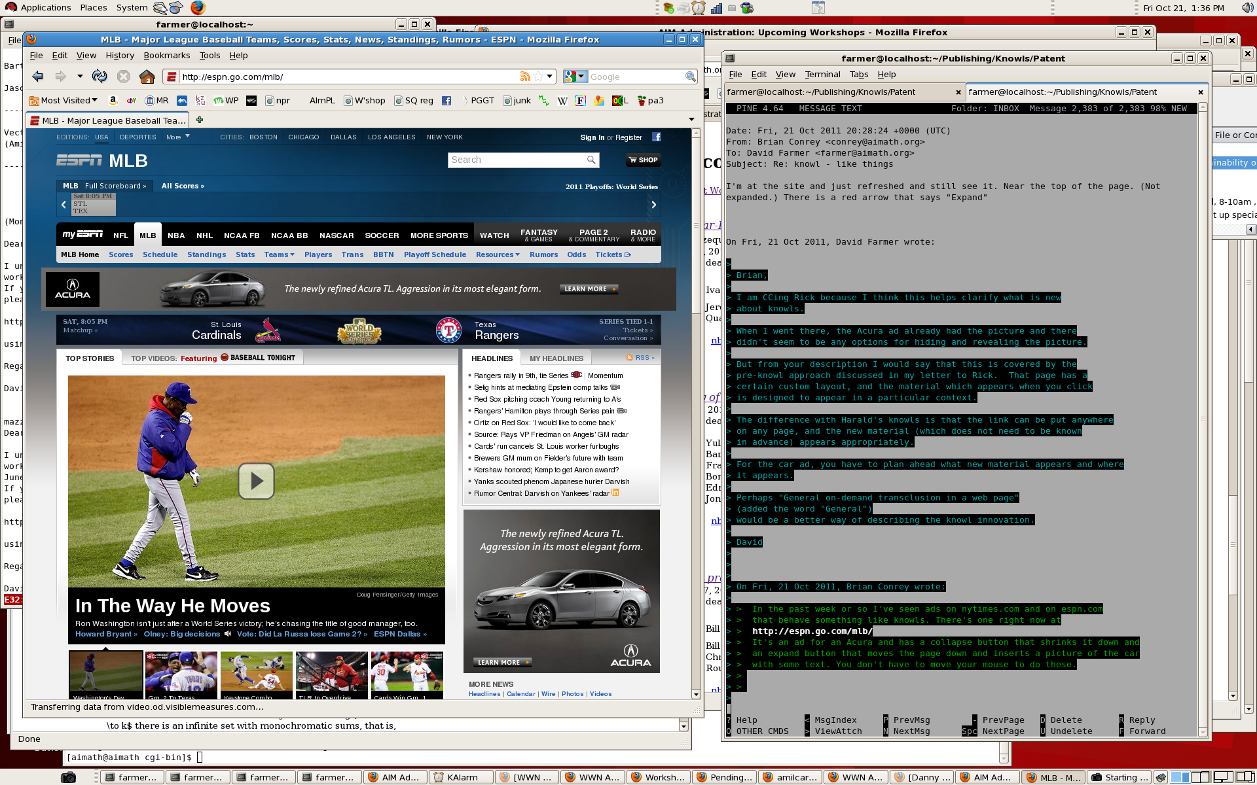
Task: Play the top story video
Action: (256, 481)
